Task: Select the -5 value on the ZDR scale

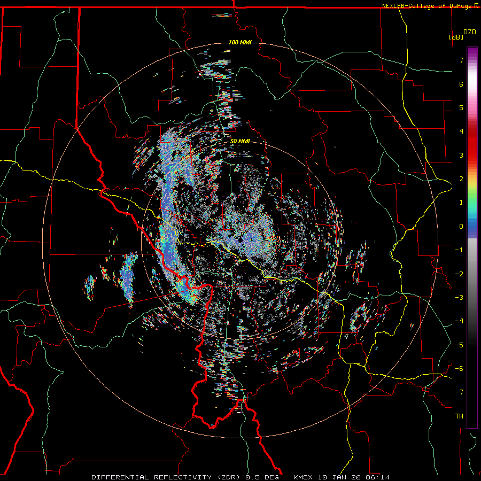Action: tap(459, 345)
